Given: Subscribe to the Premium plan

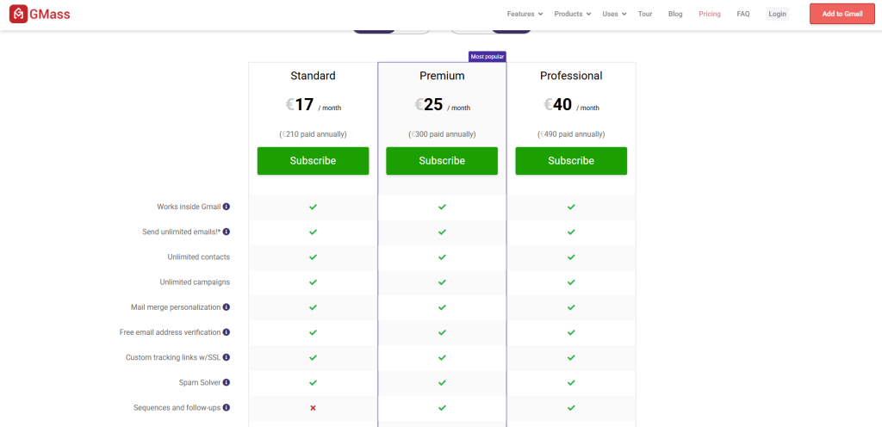Looking at the screenshot, I should pos(442,161).
